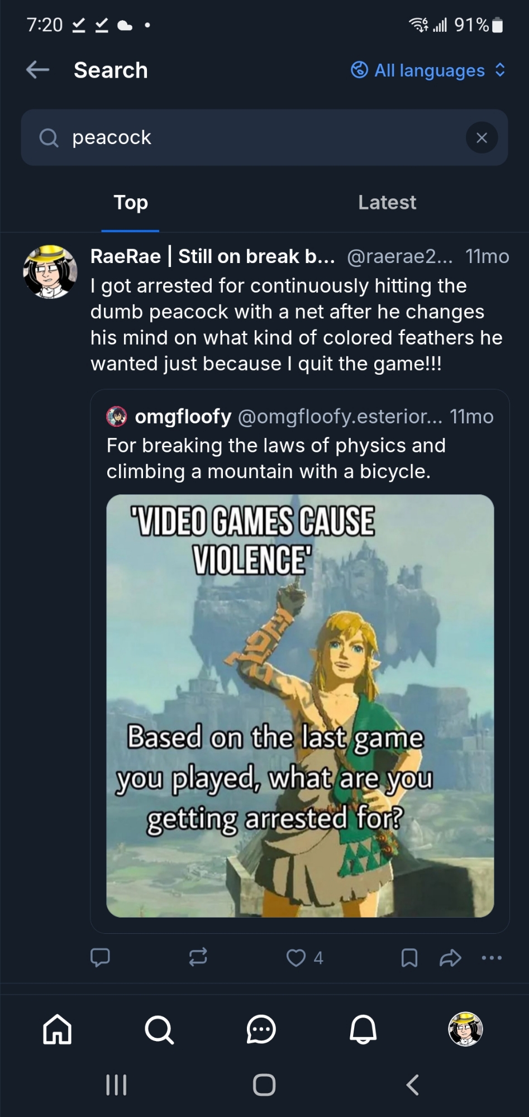The image size is (529, 1117).
Task: Like the post with 4 likes
Action: point(296,958)
